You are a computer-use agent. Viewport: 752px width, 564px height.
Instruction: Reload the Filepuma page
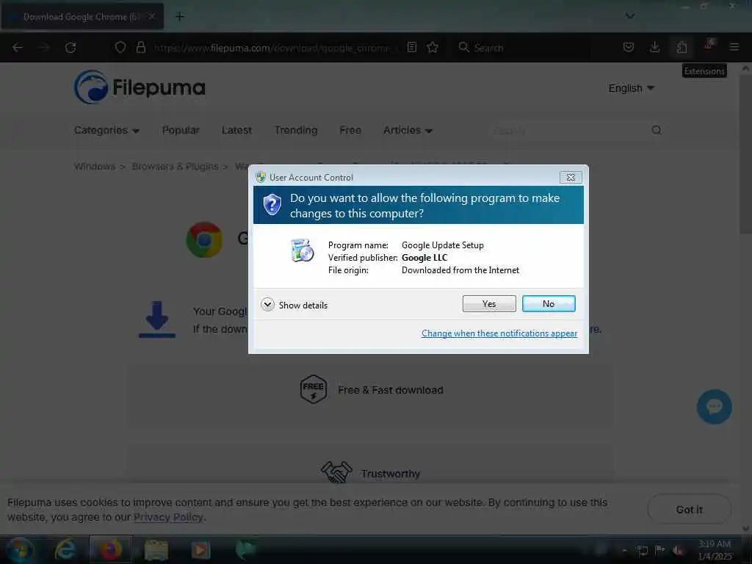click(x=70, y=48)
